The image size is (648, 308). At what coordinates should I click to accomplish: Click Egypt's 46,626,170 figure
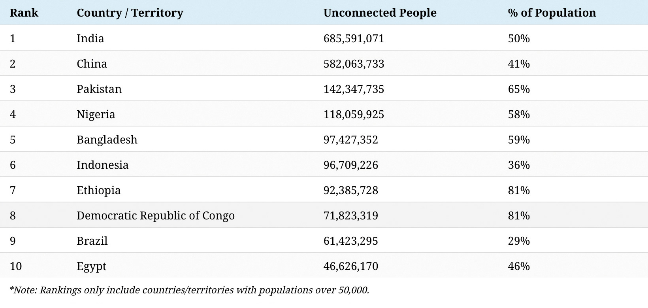[351, 266]
